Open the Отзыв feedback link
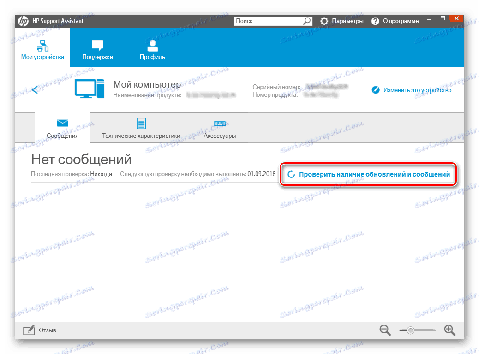Viewport: 479px width, 354px height. [x=48, y=330]
